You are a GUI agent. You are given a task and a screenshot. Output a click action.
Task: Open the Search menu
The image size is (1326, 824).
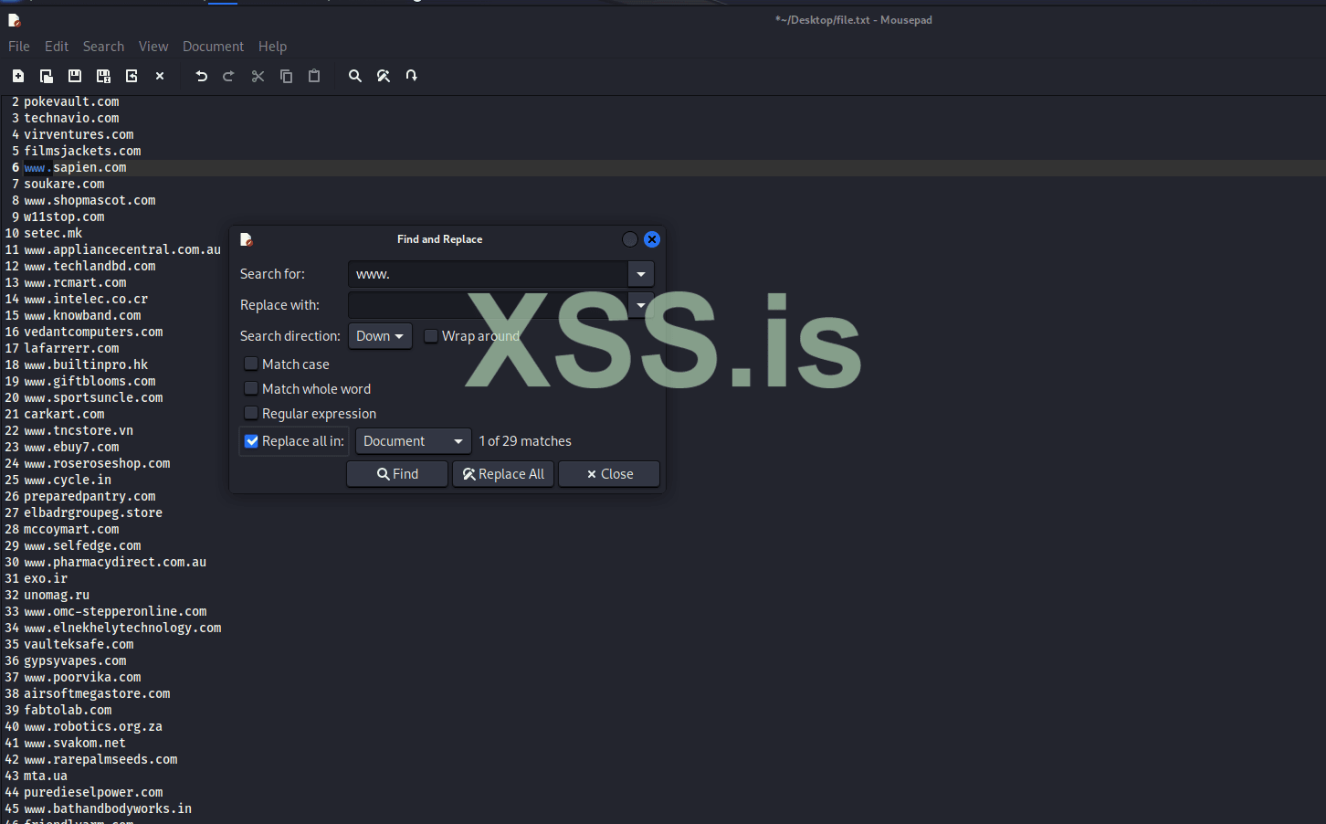(x=103, y=47)
